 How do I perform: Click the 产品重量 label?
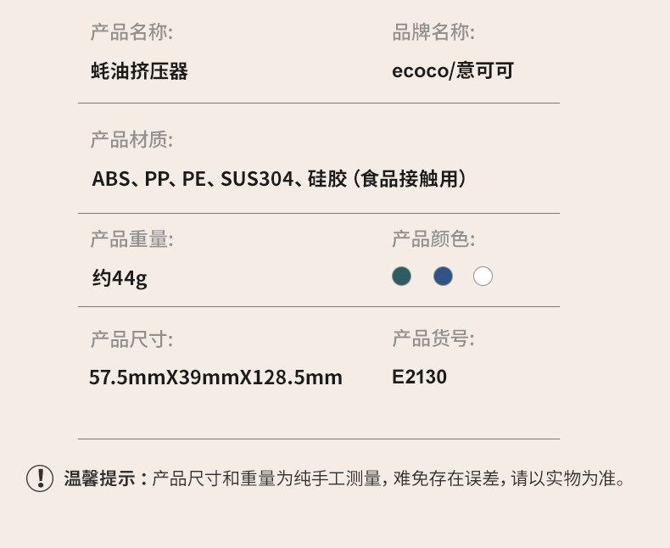coord(131,240)
